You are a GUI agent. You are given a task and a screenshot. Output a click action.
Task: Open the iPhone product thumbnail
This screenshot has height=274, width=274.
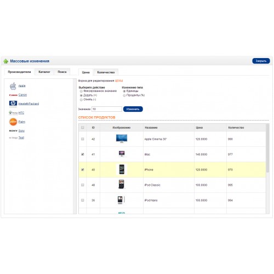122,169
